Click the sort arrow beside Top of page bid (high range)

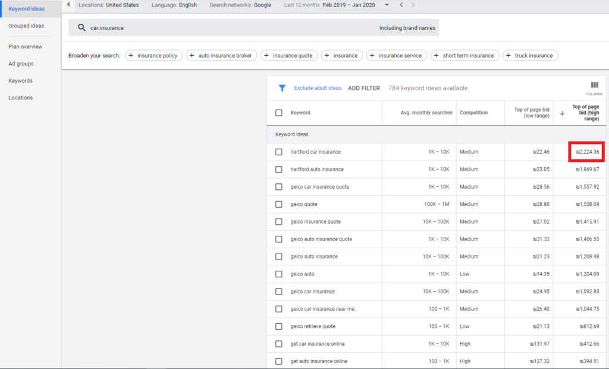[562, 113]
